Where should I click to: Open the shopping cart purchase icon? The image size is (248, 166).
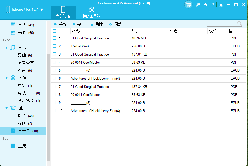pos(188,5)
